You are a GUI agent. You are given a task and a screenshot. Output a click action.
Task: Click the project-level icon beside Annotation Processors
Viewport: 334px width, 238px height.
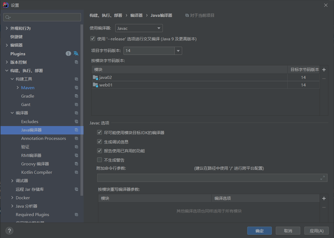coord(76,138)
